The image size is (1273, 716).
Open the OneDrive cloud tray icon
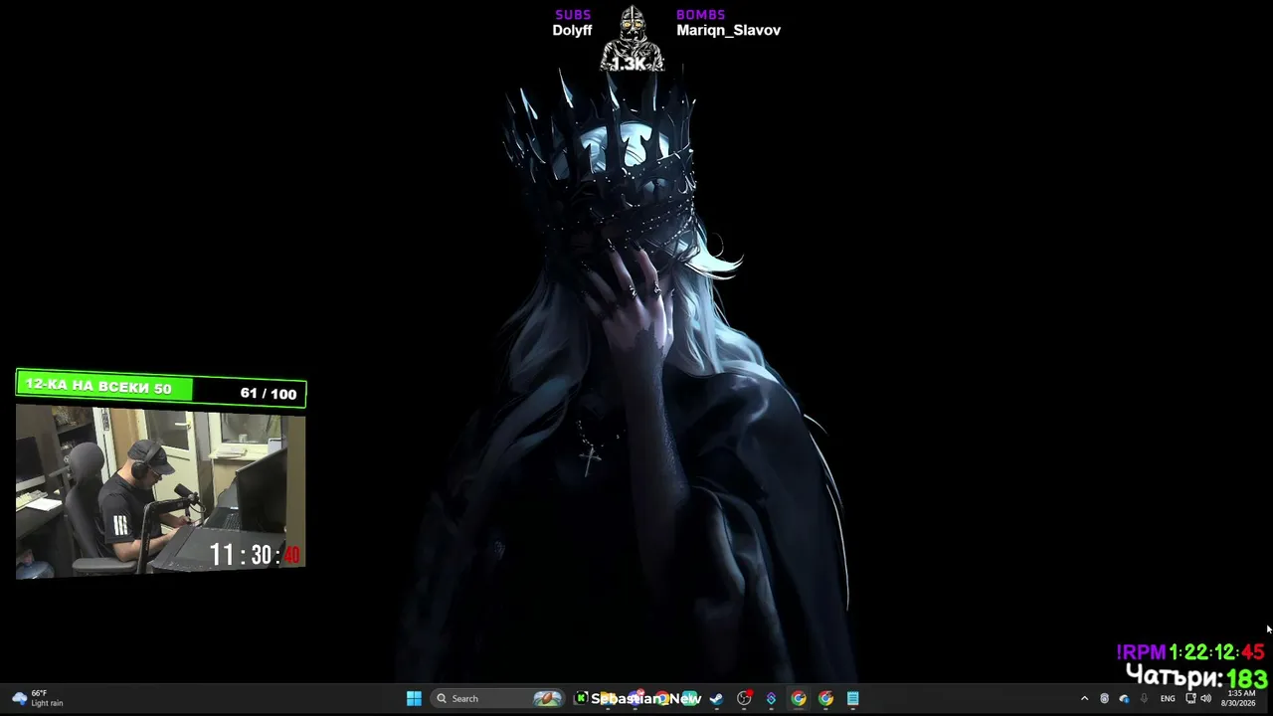[x=1124, y=698]
